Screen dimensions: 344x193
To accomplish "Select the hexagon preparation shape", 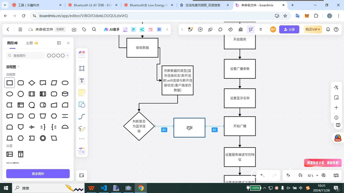I will tap(54, 116).
